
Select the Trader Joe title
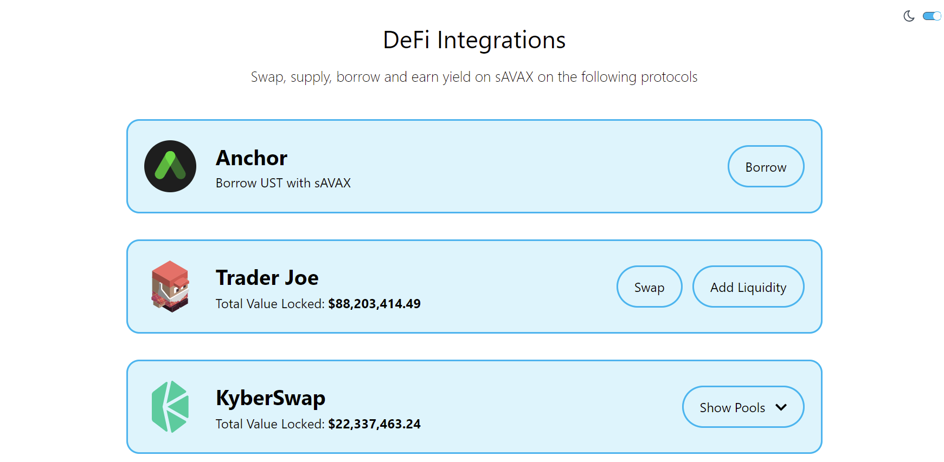click(x=267, y=278)
